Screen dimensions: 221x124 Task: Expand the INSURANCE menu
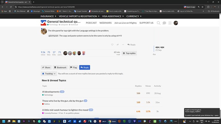[48, 16]
